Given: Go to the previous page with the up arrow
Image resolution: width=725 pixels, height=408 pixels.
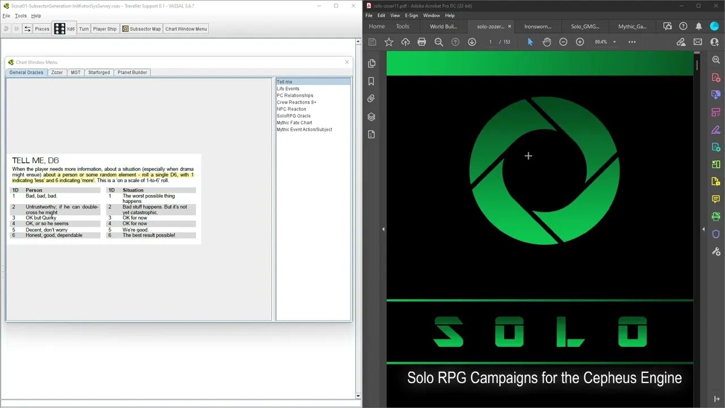Looking at the screenshot, I should (455, 42).
